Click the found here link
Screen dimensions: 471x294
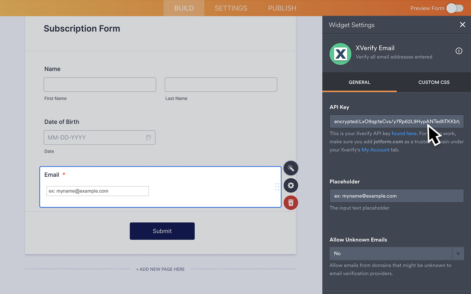[404, 133]
